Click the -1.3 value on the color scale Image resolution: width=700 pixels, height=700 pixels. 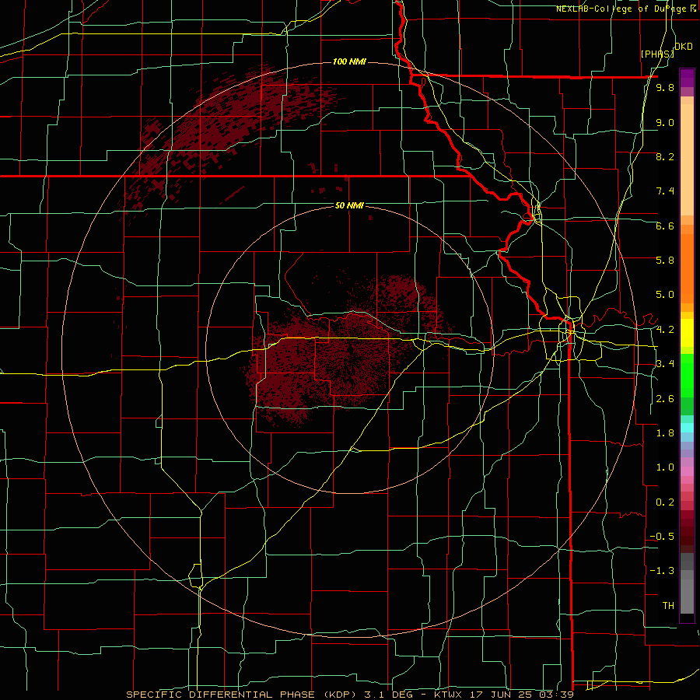tap(662, 571)
